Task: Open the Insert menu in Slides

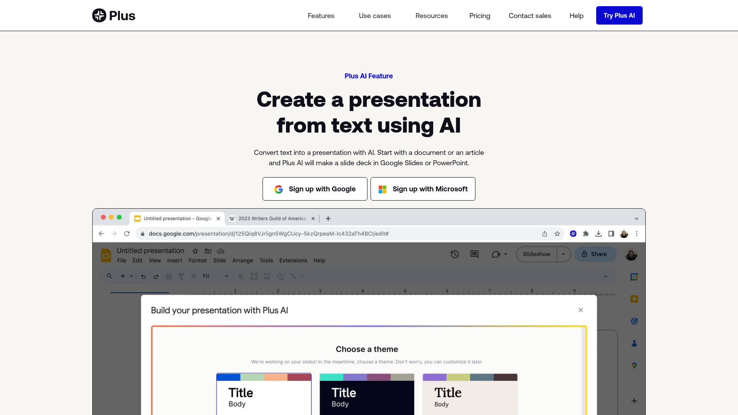Action: pyautogui.click(x=175, y=261)
